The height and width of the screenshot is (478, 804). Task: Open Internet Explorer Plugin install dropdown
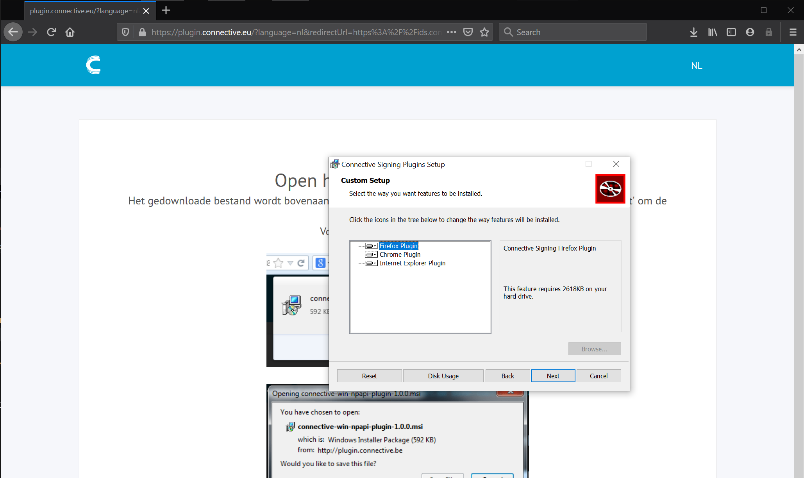click(x=372, y=263)
